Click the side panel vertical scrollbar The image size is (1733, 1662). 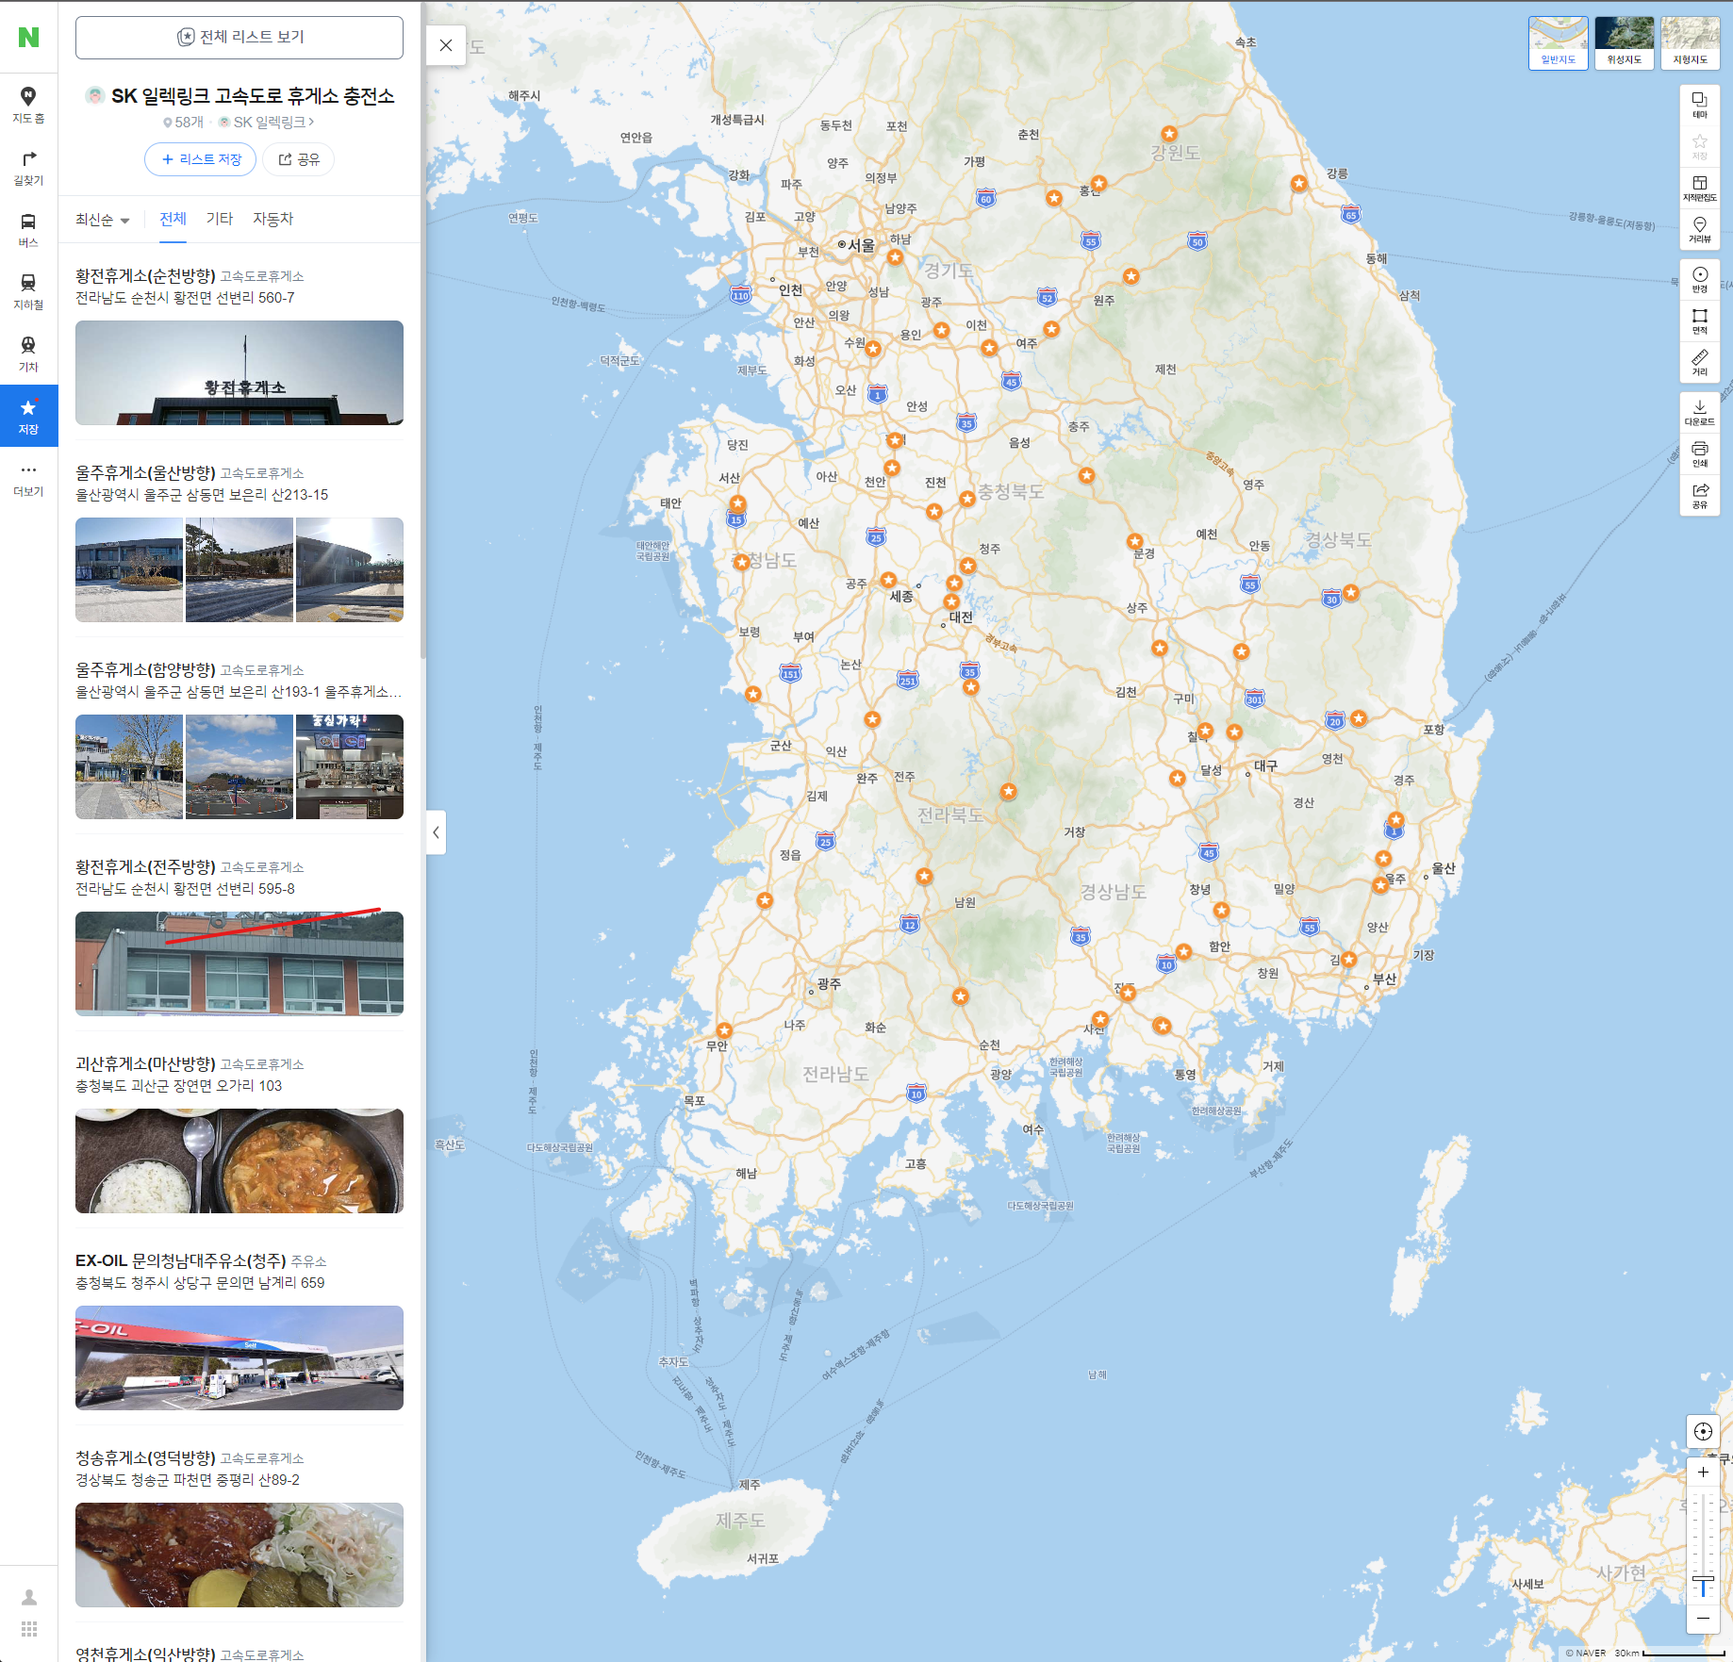point(422,330)
